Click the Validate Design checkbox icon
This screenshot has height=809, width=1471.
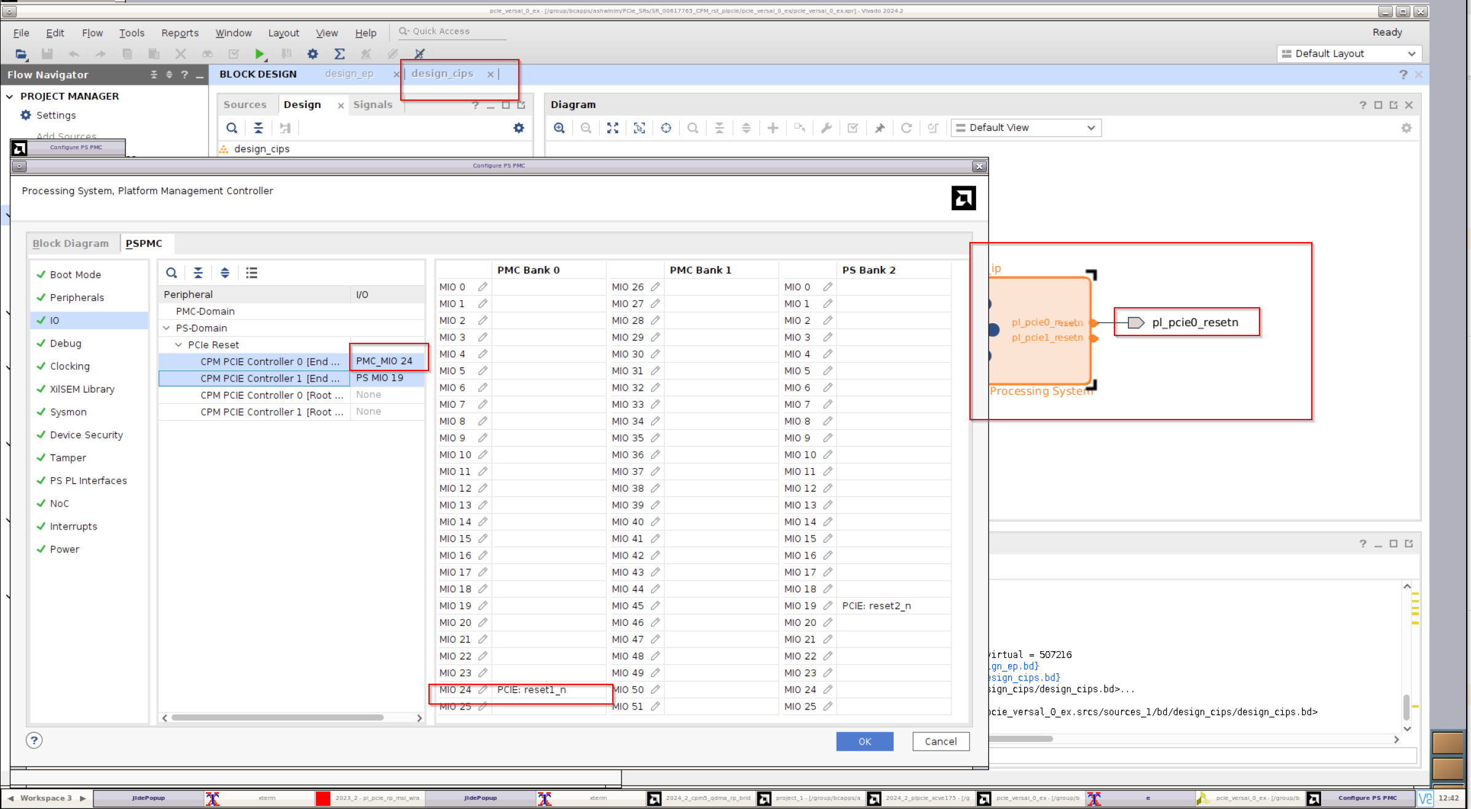(x=853, y=128)
